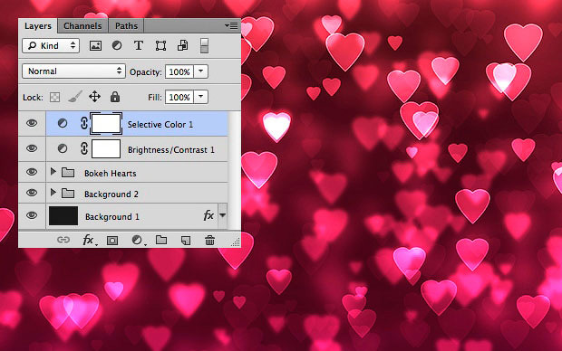
Task: Filter for type layers icon
Action: [x=139, y=45]
